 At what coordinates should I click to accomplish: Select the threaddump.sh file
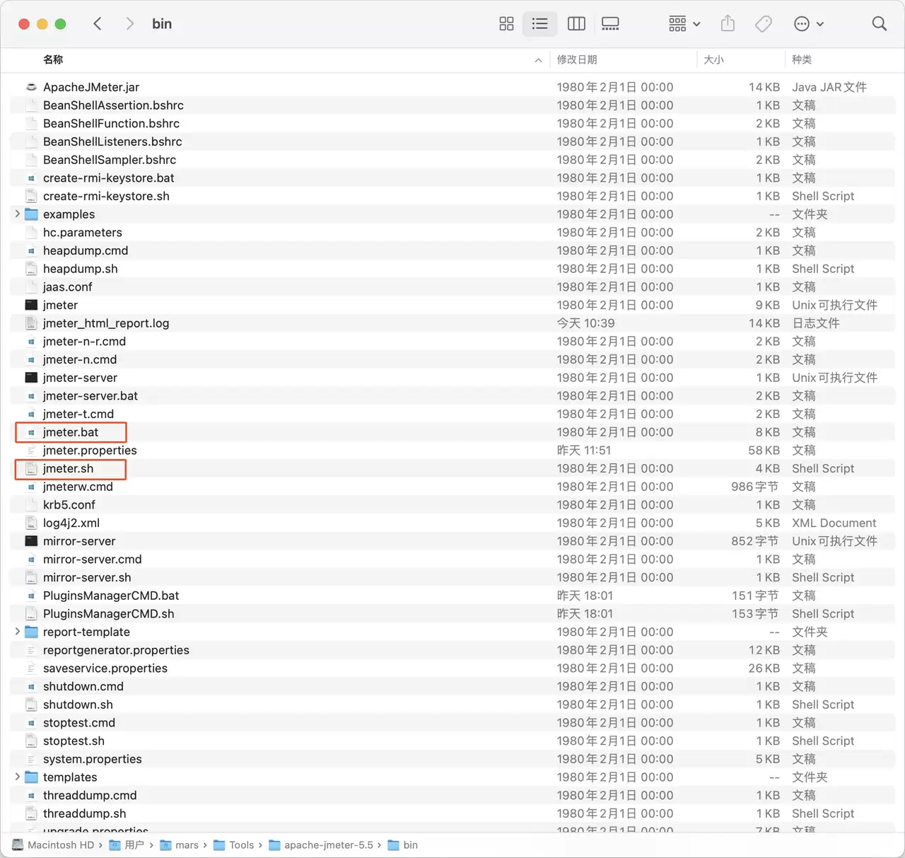coord(85,813)
